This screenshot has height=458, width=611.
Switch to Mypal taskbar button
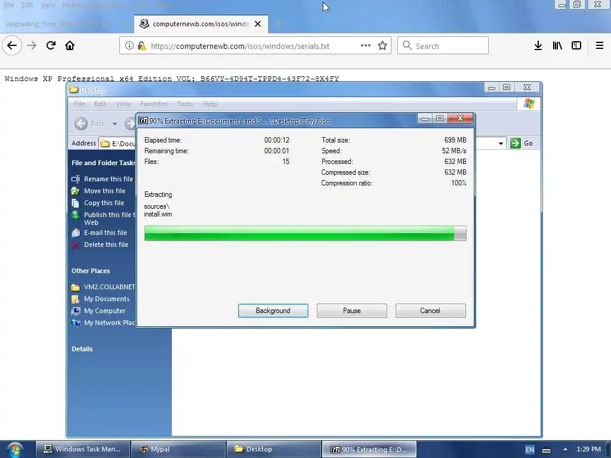[x=178, y=449]
